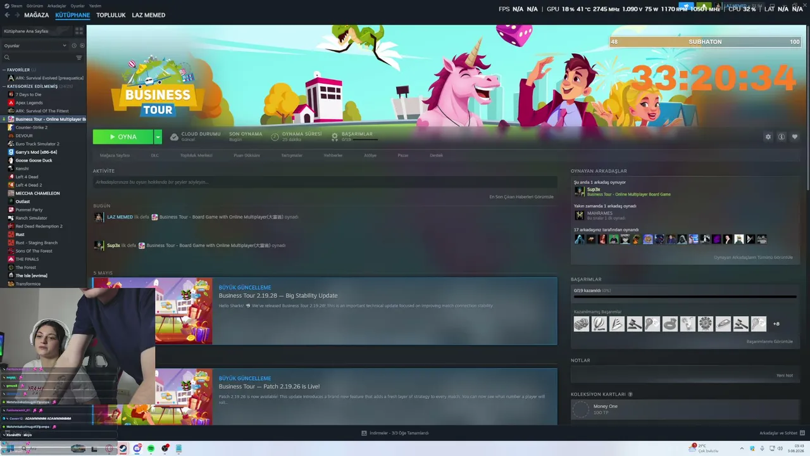Open the Topluluk tab
Screen dimensions: 810x456
click(x=111, y=15)
